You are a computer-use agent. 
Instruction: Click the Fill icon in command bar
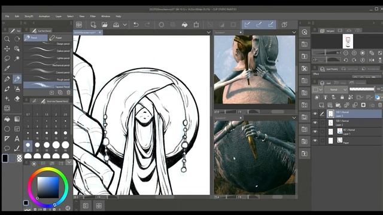pos(185,24)
